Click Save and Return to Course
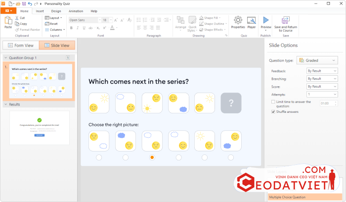346x202 pixels. [286, 24]
